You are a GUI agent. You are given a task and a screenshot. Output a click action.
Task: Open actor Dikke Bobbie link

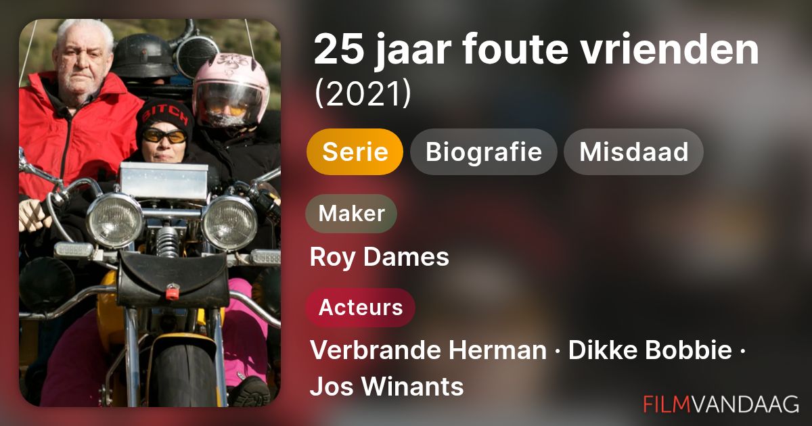click(x=650, y=351)
